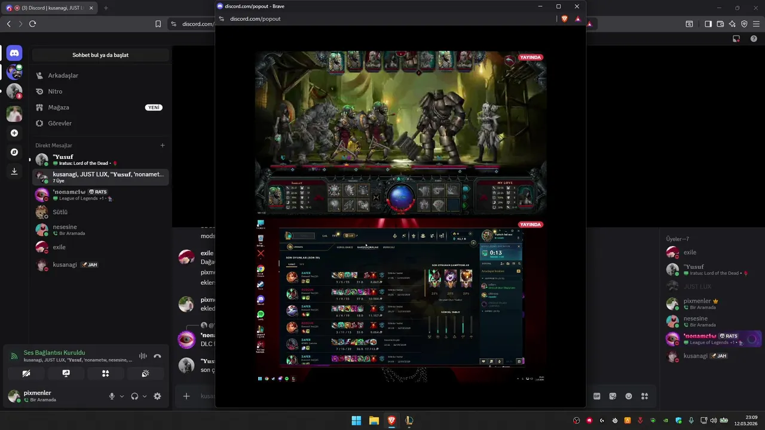Toggle Brave sidebar panel icon
This screenshot has width=765, height=430.
click(708, 24)
